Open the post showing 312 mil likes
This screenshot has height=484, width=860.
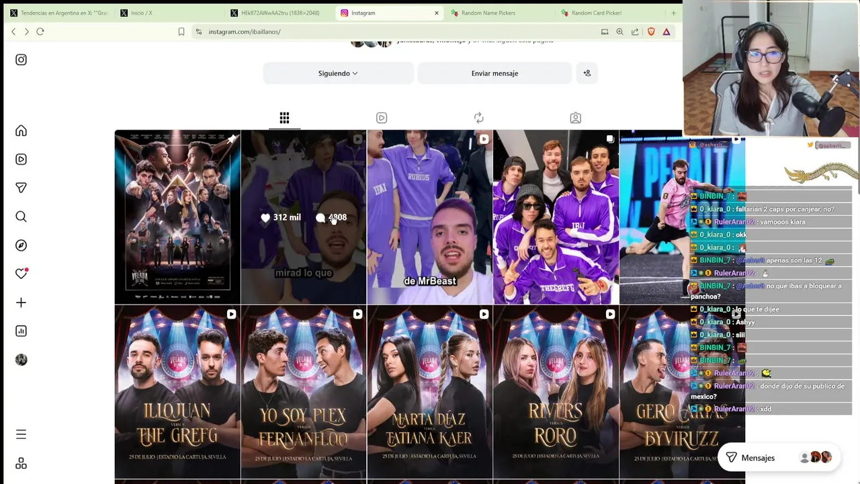pos(304,217)
